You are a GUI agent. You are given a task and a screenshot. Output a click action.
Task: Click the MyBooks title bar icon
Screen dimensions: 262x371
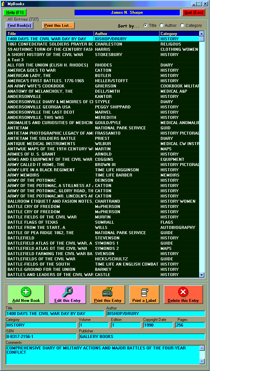[3, 4]
